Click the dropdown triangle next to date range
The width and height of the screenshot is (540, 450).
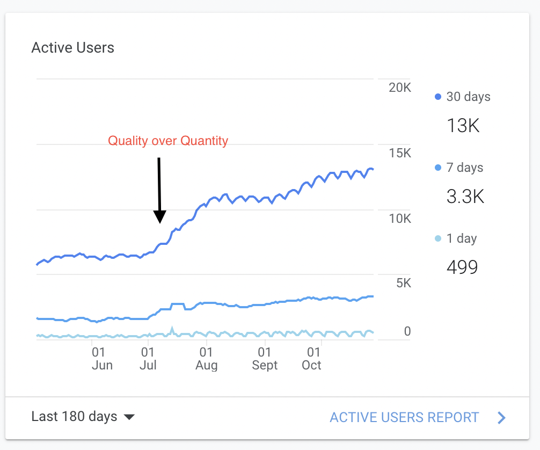129,417
